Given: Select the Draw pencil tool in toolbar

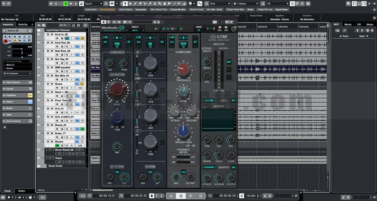Looking at the screenshot, I should (x=135, y=4).
